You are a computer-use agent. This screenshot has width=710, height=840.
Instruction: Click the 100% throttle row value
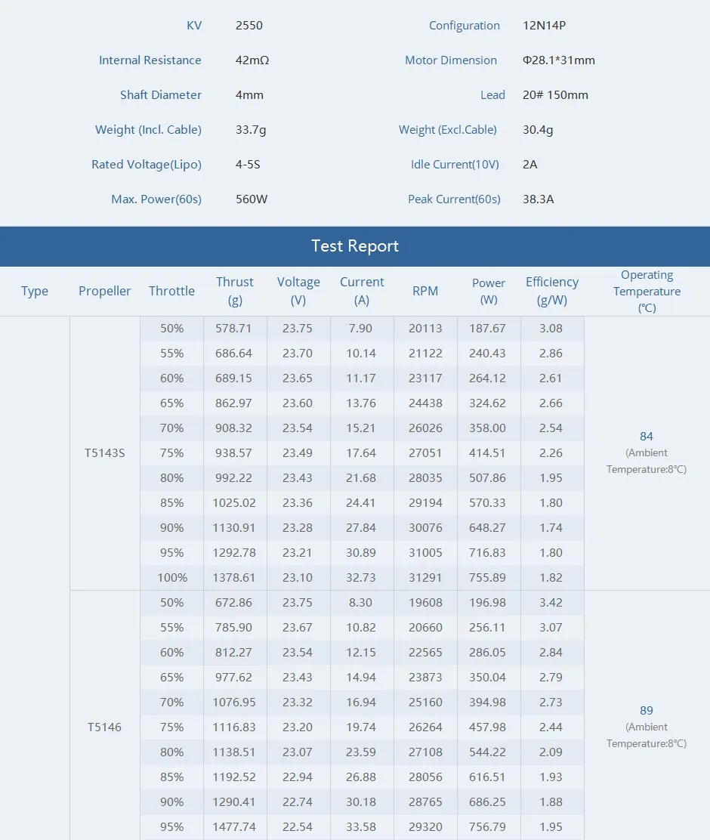pyautogui.click(x=171, y=577)
